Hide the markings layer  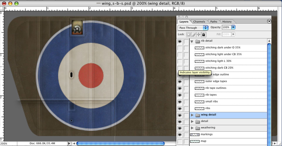pos(180,135)
